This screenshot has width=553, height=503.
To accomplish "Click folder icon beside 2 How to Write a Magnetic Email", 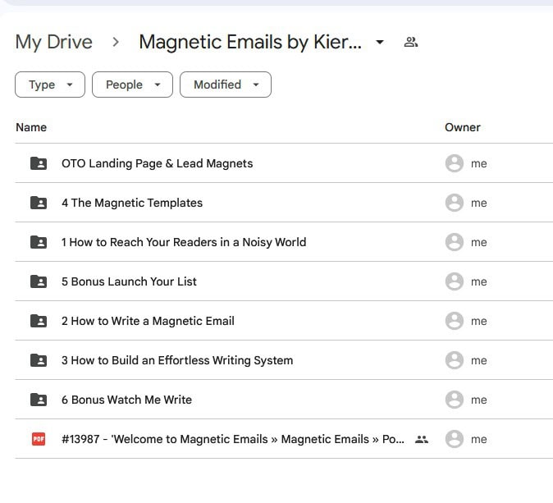I will [39, 321].
